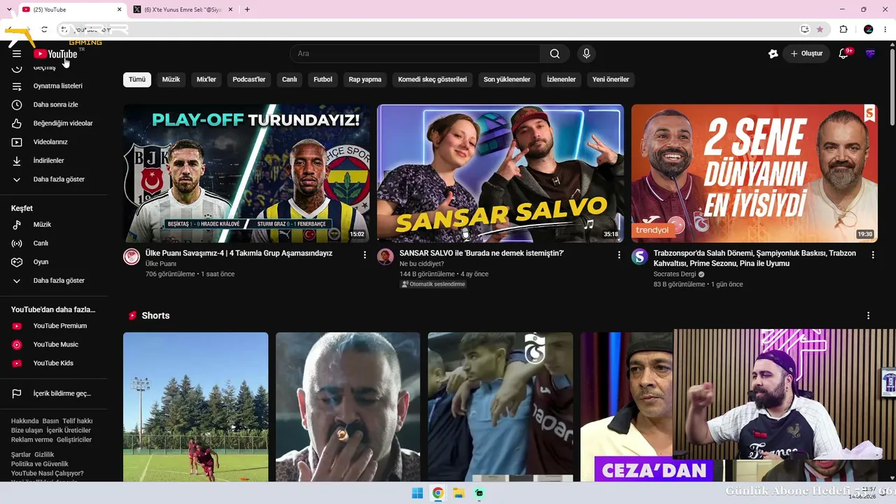
Task: Go to the YouTube home logo
Action: 55,54
